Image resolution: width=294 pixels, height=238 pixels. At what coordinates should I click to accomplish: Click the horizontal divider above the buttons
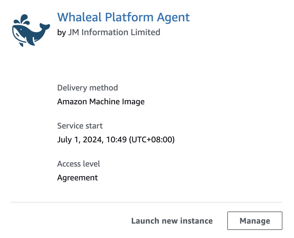coord(146,202)
